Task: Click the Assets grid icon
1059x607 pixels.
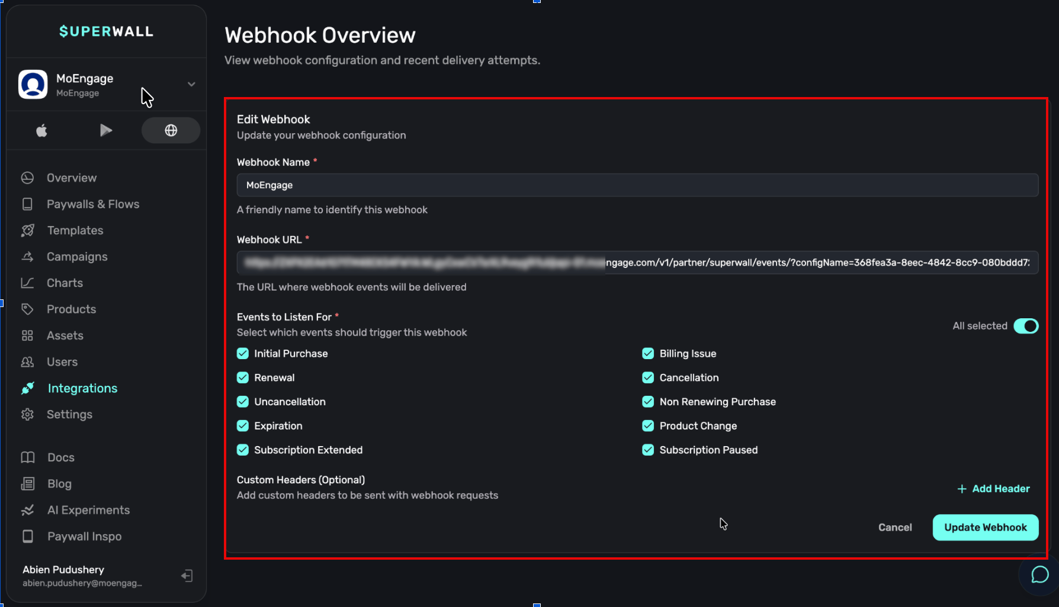Action: point(27,335)
